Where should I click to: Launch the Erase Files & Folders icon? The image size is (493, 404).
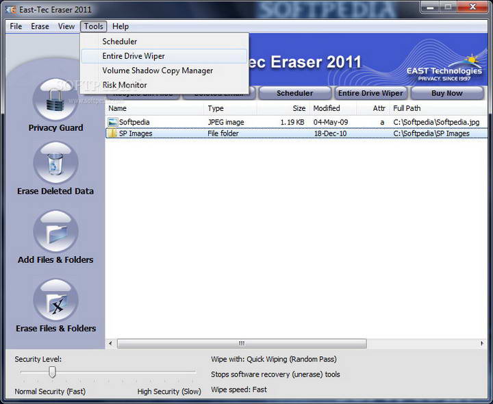click(x=55, y=300)
